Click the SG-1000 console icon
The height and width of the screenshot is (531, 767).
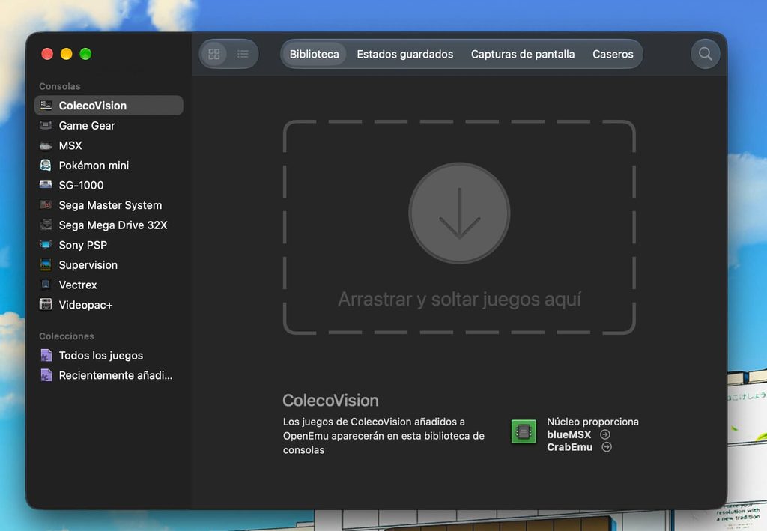pyautogui.click(x=46, y=185)
